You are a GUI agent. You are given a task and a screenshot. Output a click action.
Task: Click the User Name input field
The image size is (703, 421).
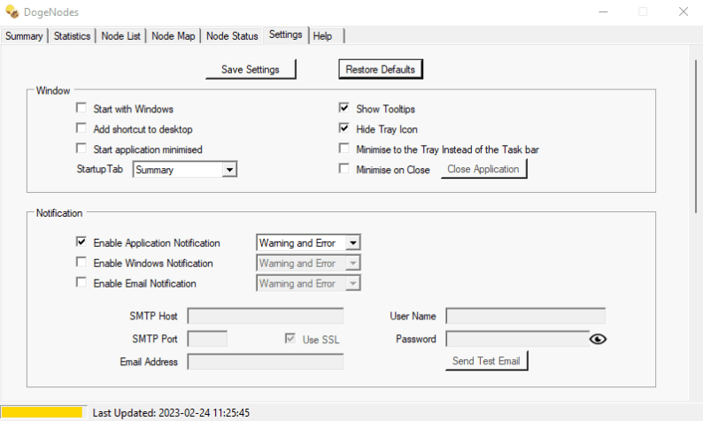point(525,316)
